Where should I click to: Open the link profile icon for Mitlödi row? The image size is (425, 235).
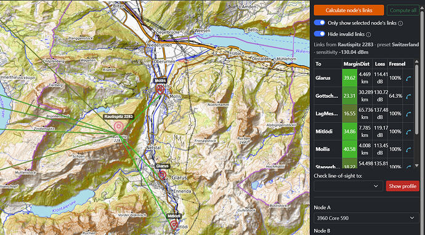pyautogui.click(x=408, y=132)
